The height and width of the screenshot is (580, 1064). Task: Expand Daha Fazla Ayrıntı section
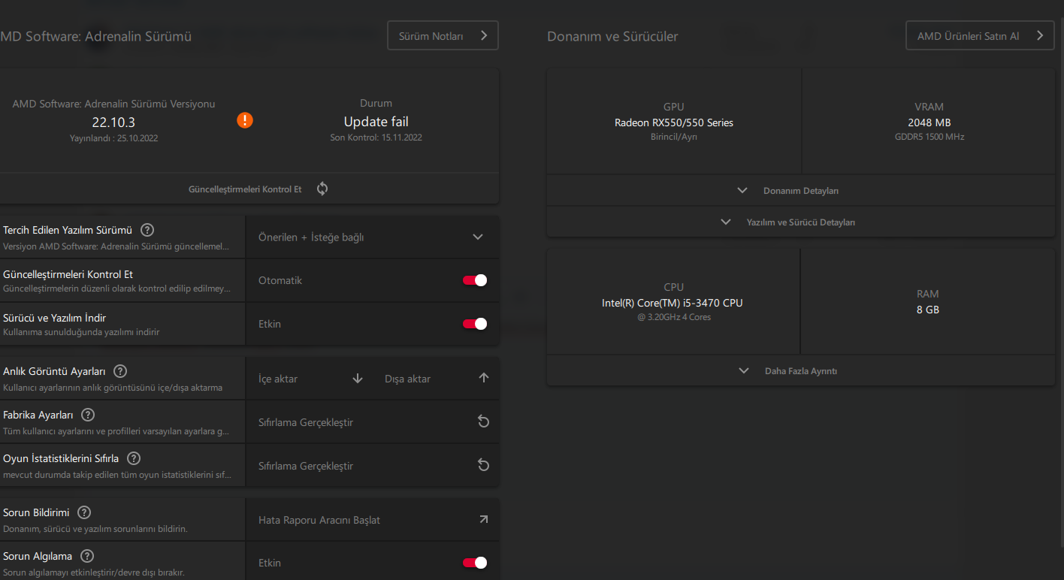(801, 371)
